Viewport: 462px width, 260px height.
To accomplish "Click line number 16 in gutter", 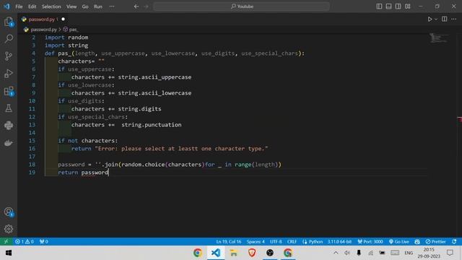I will [x=32, y=149].
